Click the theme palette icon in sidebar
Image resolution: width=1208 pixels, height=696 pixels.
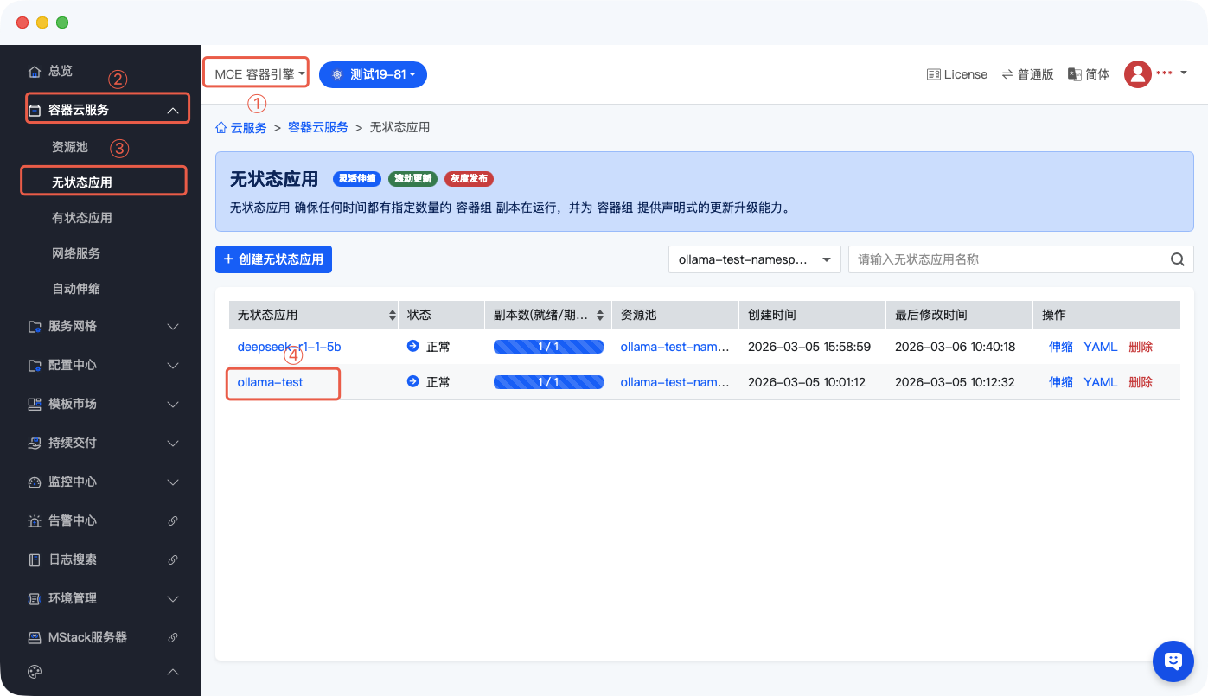[x=35, y=672]
